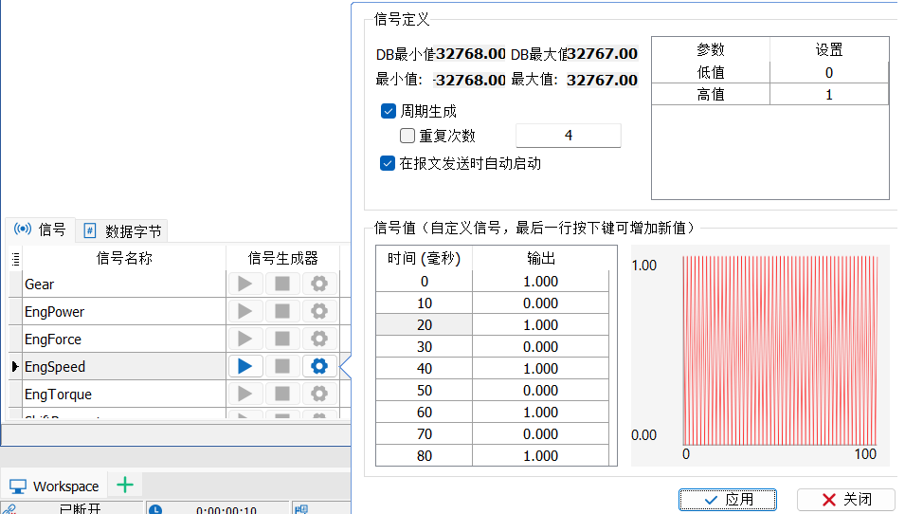Enable 重复次数 checkbox
Image resolution: width=905 pixels, height=514 pixels.
click(x=407, y=136)
